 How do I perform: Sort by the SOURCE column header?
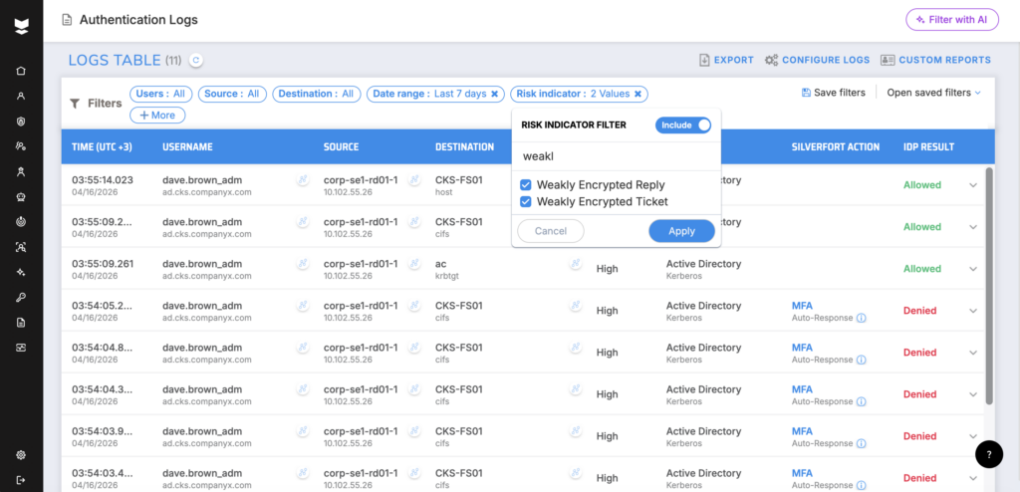(x=341, y=147)
